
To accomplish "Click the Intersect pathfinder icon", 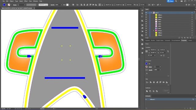I will click(x=153, y=91).
